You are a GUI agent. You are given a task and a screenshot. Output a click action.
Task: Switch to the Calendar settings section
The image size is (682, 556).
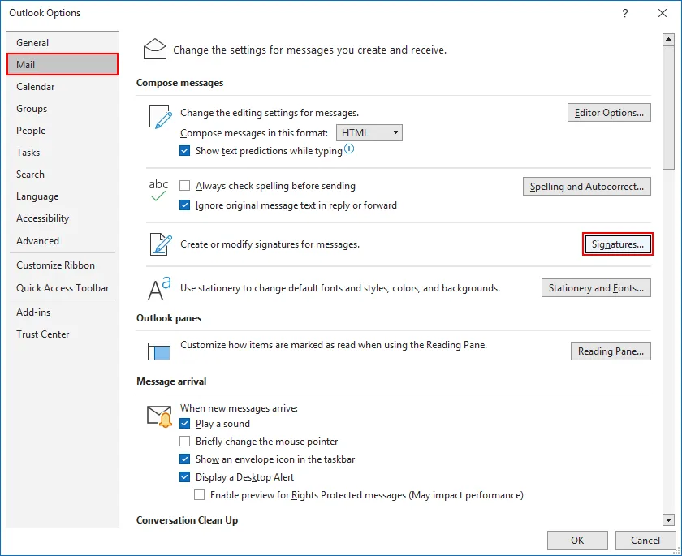[x=36, y=86]
